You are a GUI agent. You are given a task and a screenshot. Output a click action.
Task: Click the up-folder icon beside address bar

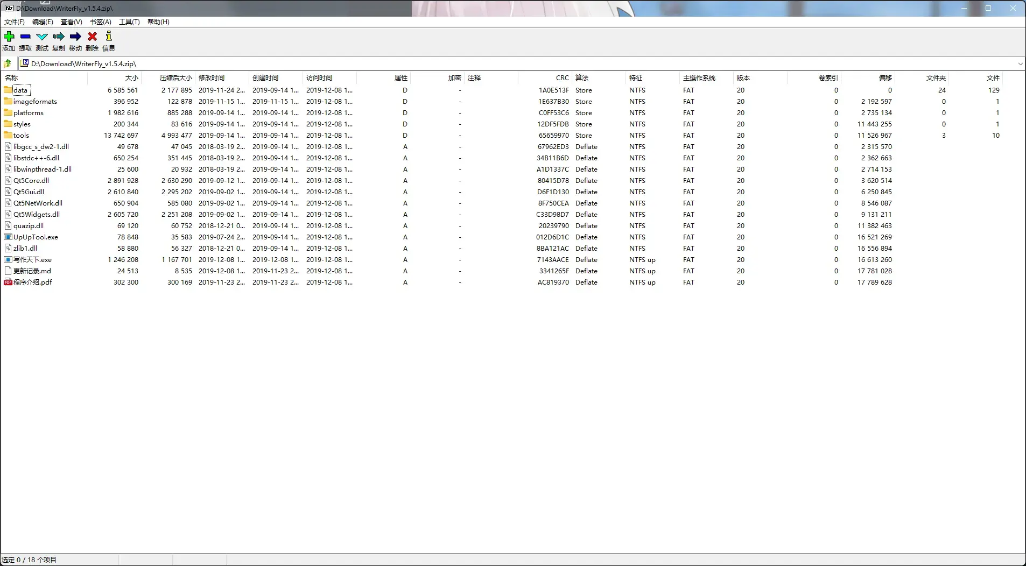8,63
